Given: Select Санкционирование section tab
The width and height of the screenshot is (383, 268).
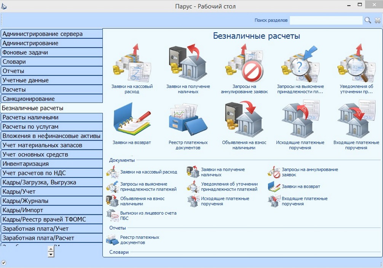Looking at the screenshot, I should (x=51, y=99).
